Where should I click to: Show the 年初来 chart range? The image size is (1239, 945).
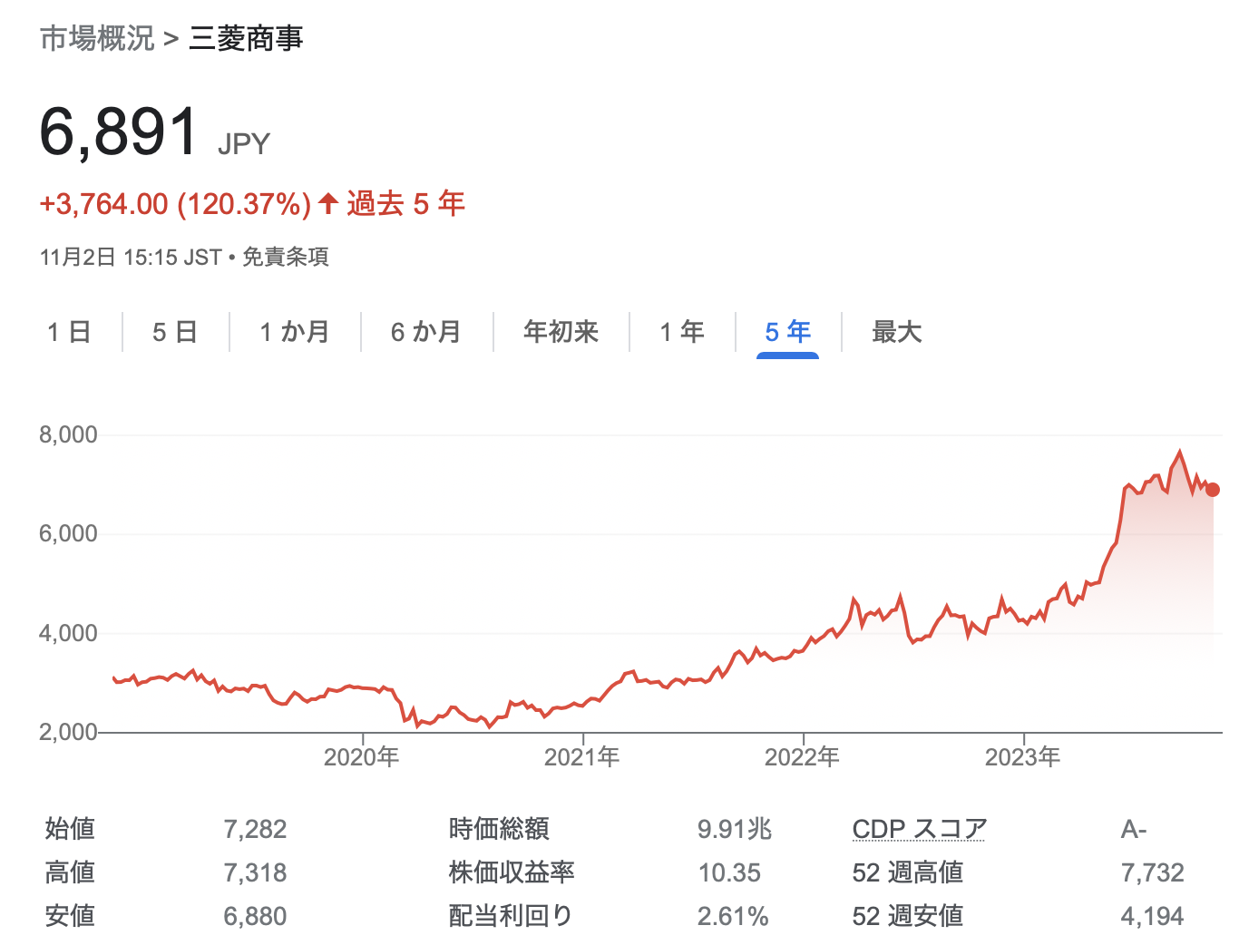point(561,332)
